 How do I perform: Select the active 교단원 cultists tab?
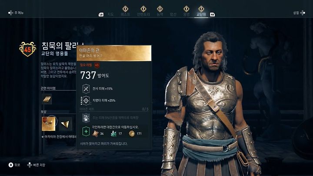point(201,14)
